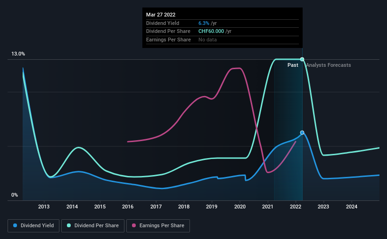Click the 2019 x-axis label

[x=212, y=207]
